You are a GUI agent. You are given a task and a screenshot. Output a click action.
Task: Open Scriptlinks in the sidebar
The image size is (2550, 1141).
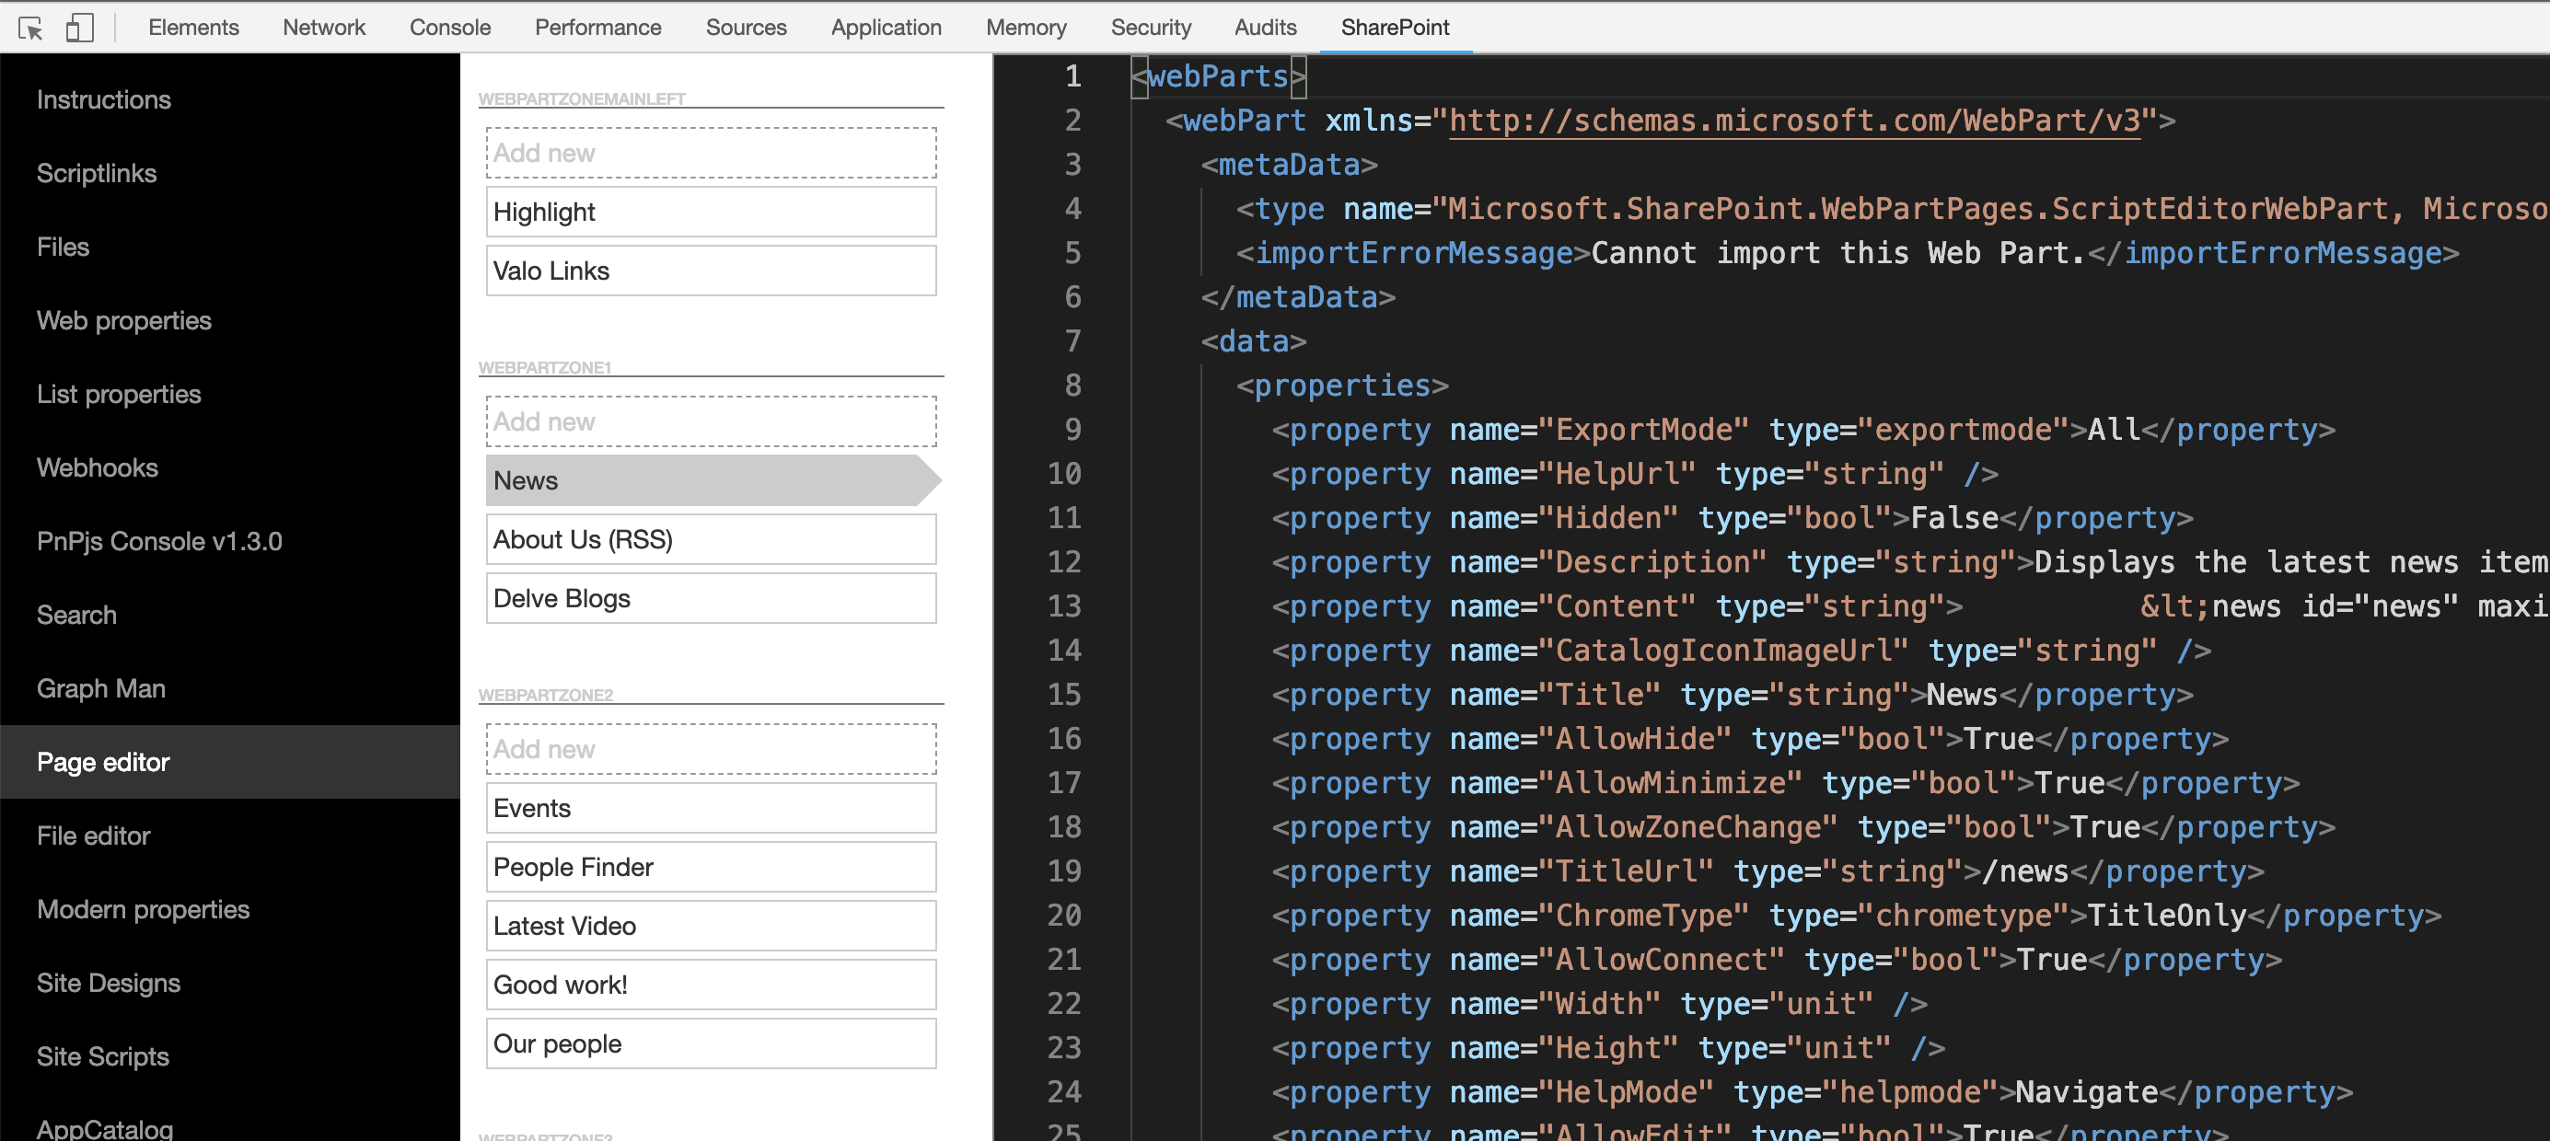point(96,173)
